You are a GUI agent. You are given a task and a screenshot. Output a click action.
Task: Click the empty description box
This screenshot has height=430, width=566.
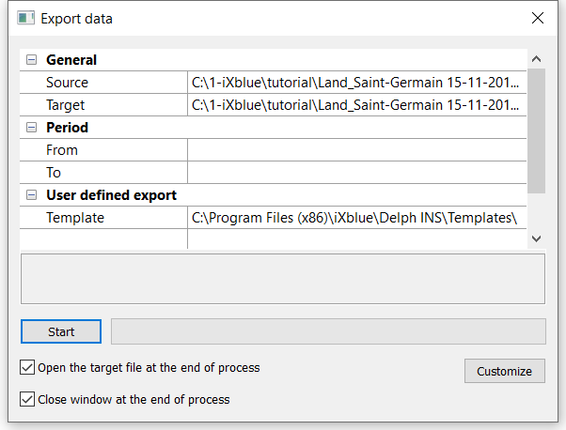282,279
